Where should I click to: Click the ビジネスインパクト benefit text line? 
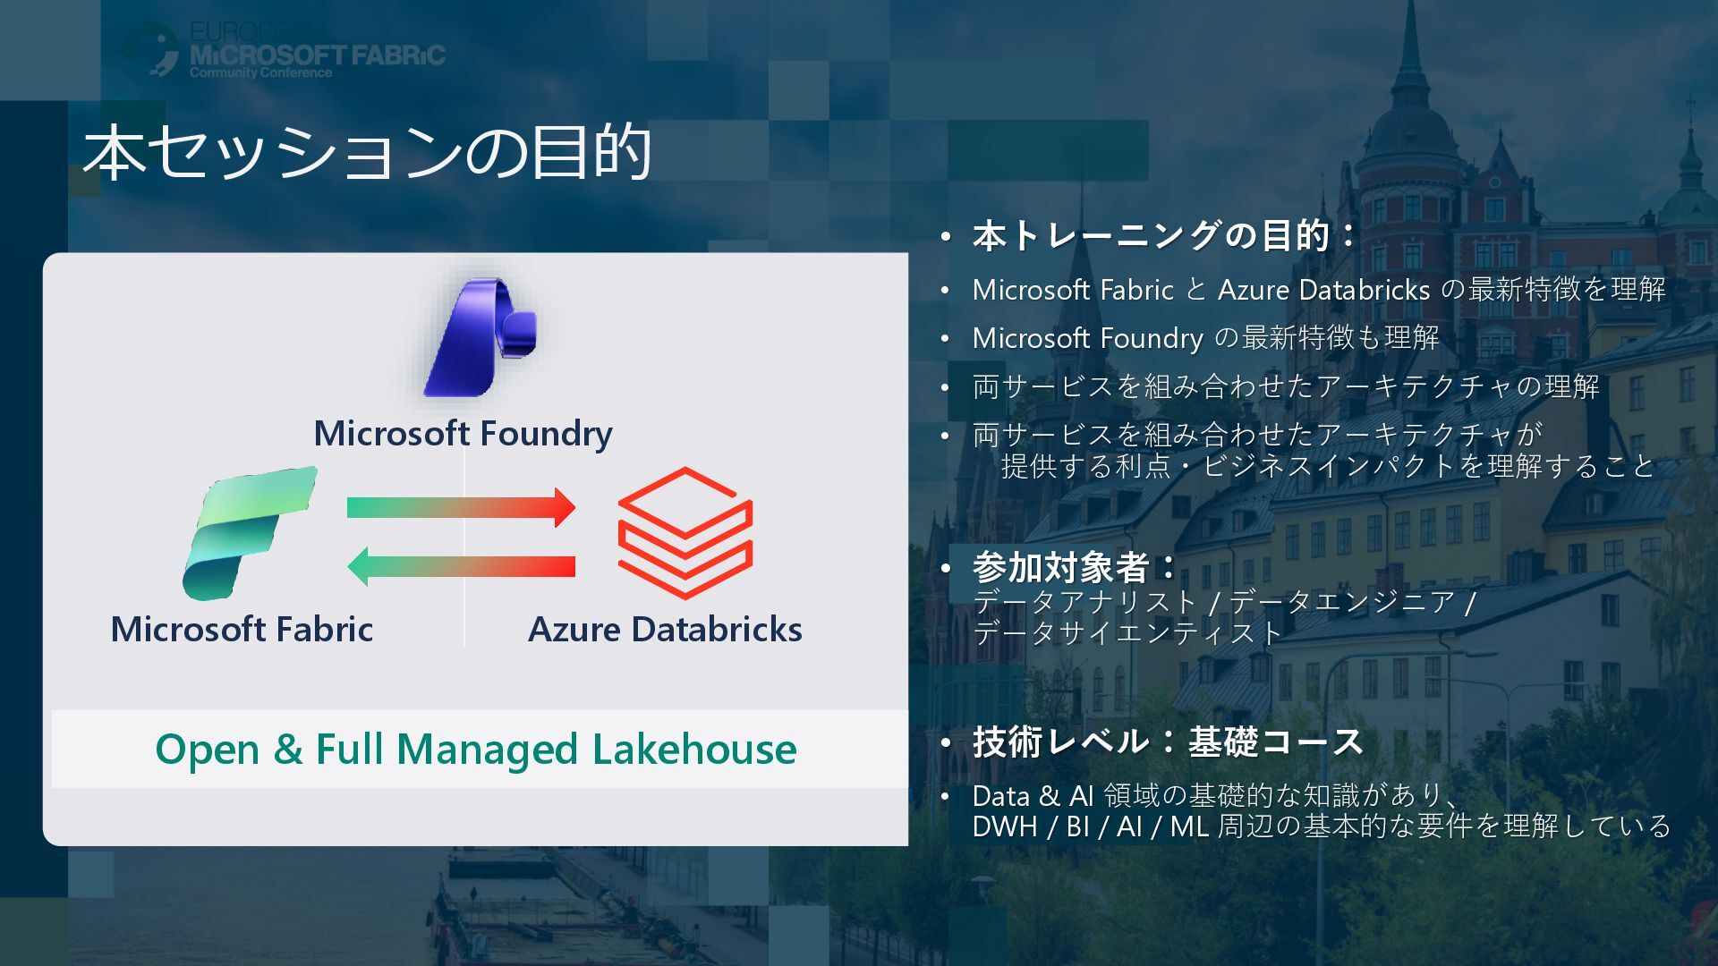pos(1328,466)
